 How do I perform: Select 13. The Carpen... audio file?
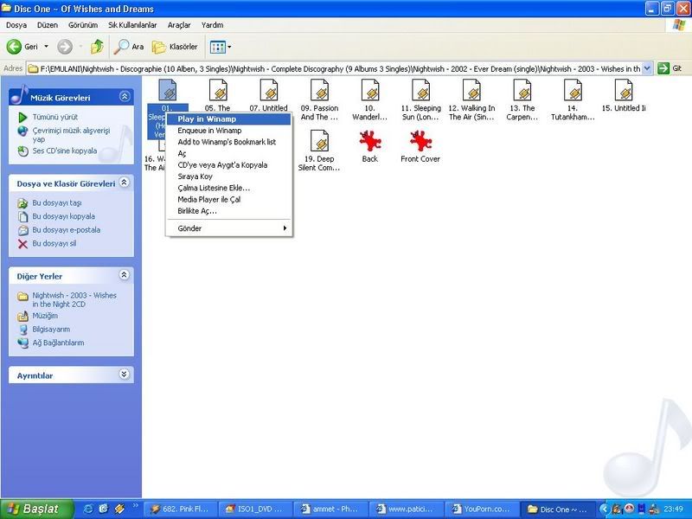(x=522, y=100)
